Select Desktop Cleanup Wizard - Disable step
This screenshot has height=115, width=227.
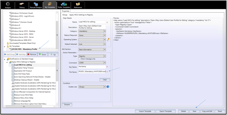27,80
